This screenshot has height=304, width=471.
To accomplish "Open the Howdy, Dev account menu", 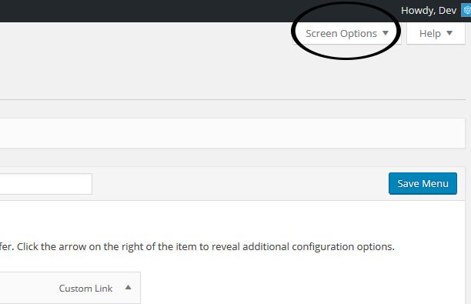I will [x=429, y=11].
